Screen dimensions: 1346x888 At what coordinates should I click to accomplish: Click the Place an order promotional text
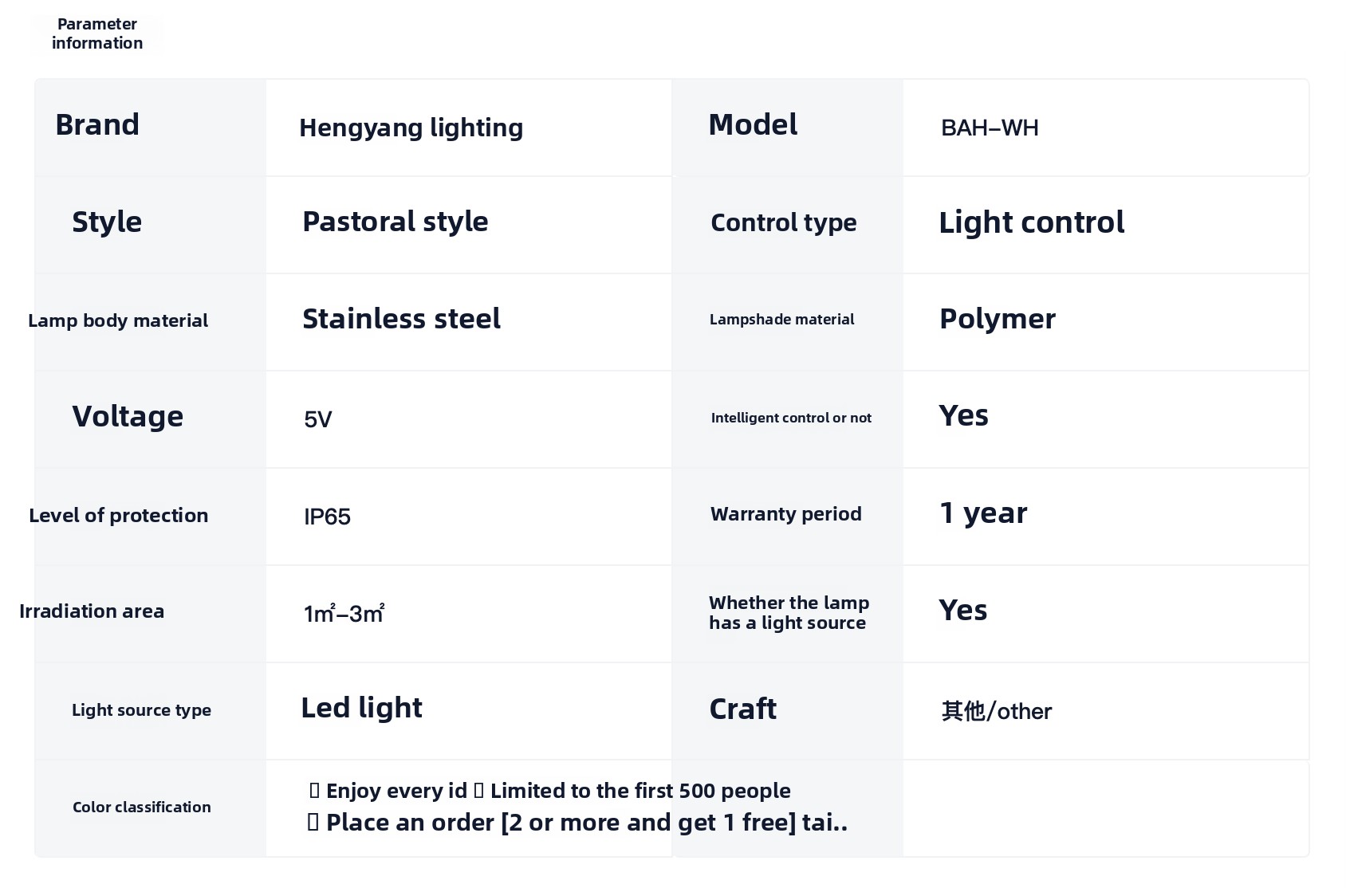(586, 823)
